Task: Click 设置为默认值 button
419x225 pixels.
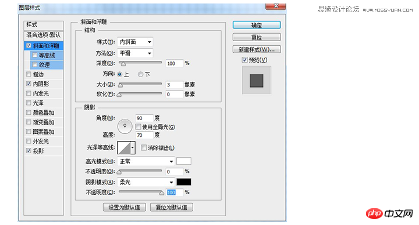Action: click(x=125, y=207)
